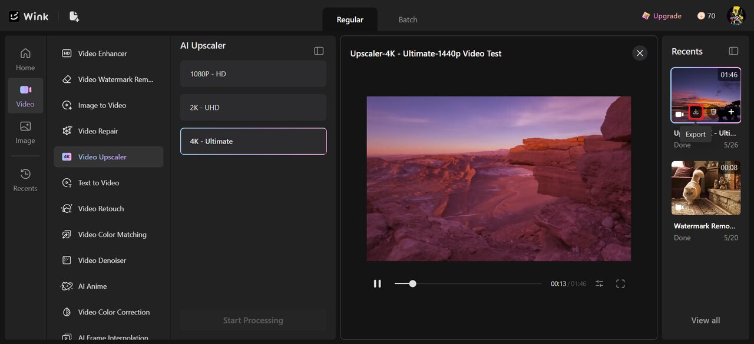Click the new file import icon
This screenshot has height=344, width=754.
(x=74, y=16)
